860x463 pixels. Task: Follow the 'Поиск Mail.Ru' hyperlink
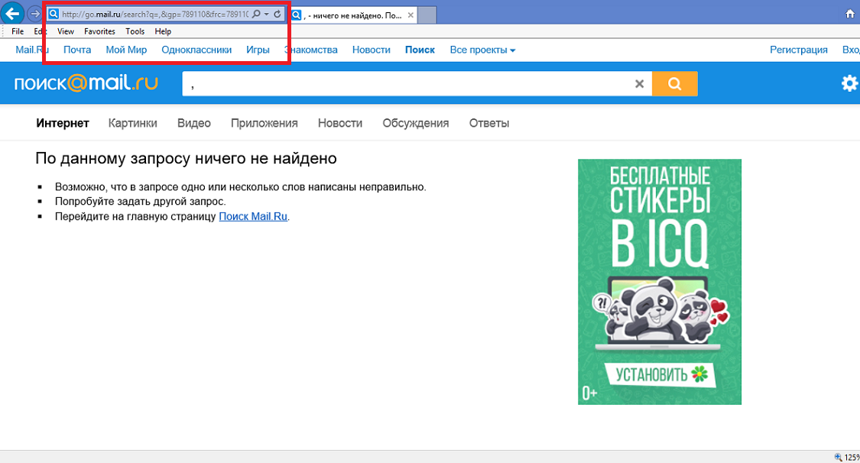(x=253, y=216)
